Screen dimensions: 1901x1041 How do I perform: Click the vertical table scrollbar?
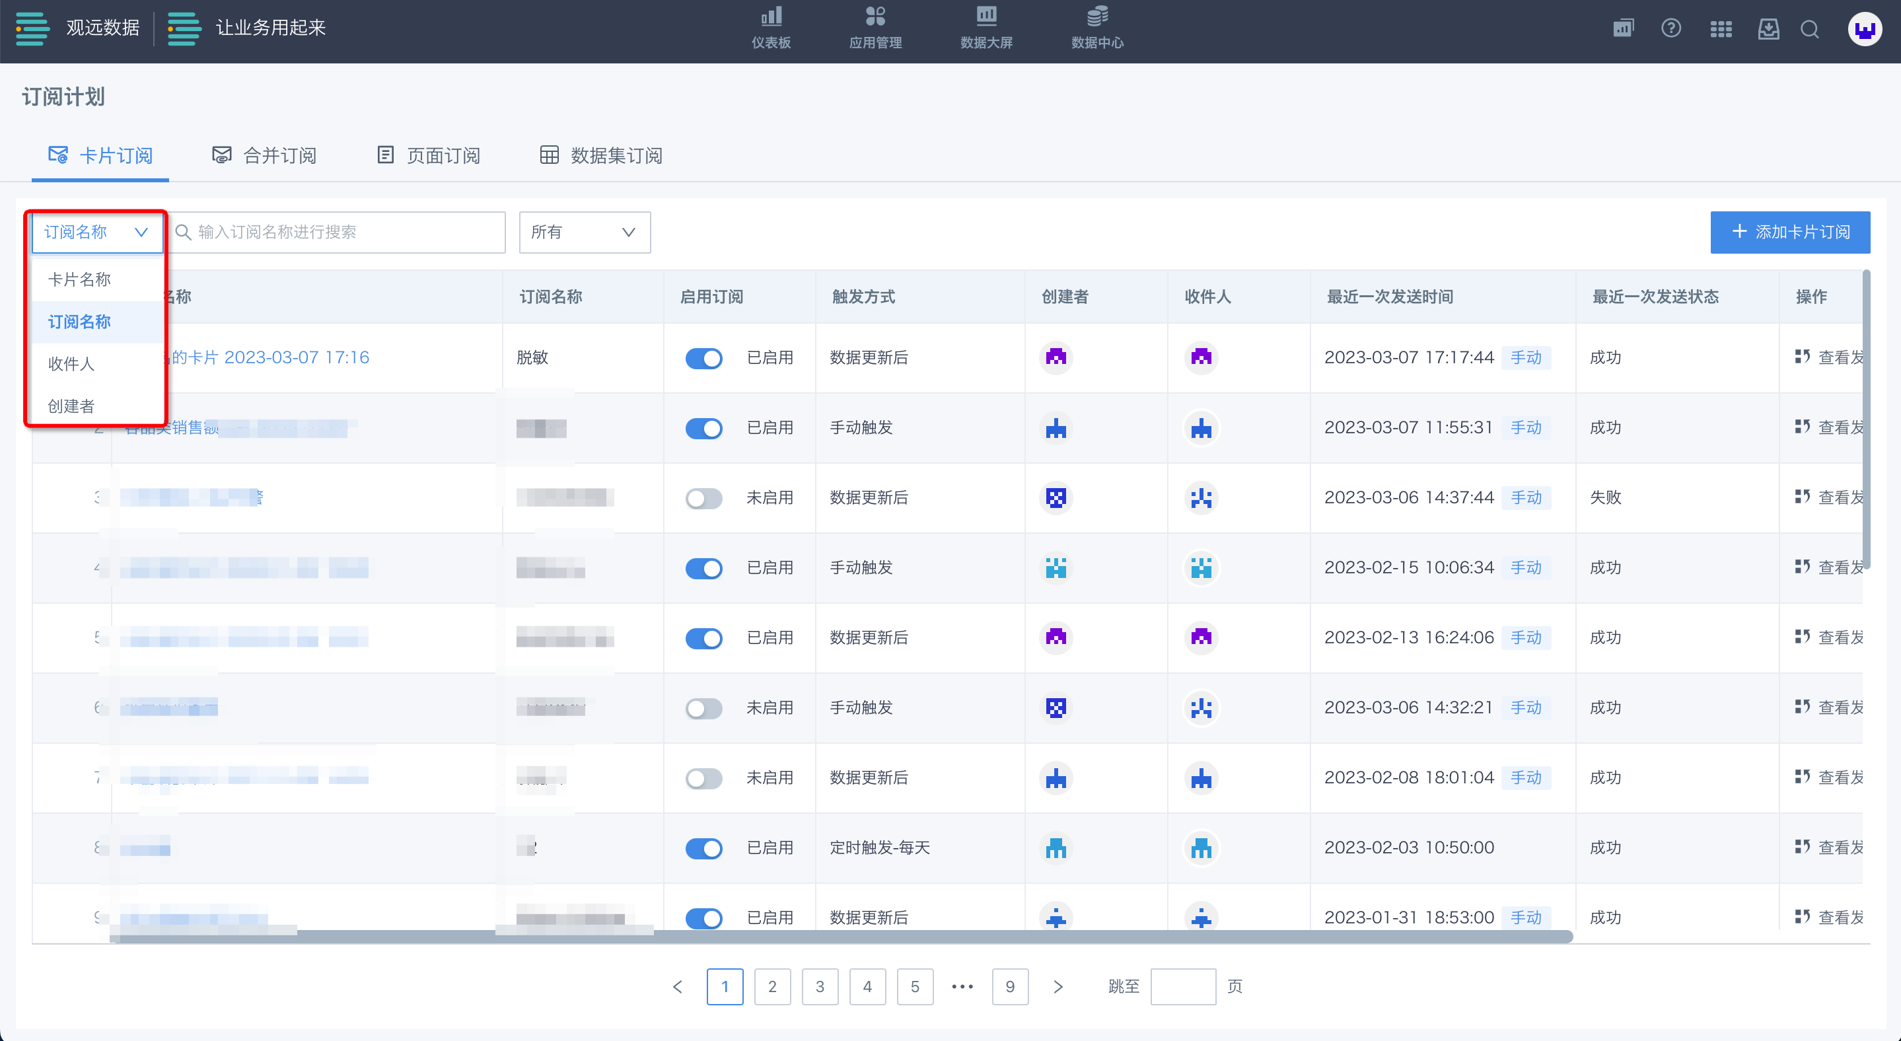[x=1866, y=419]
